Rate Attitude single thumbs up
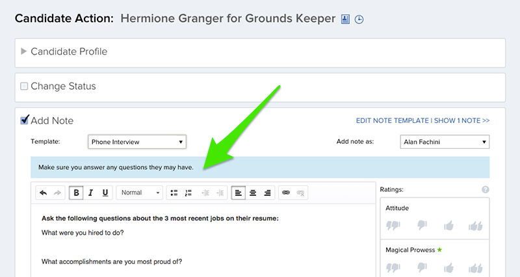This screenshot has height=277, width=520. coord(448,226)
